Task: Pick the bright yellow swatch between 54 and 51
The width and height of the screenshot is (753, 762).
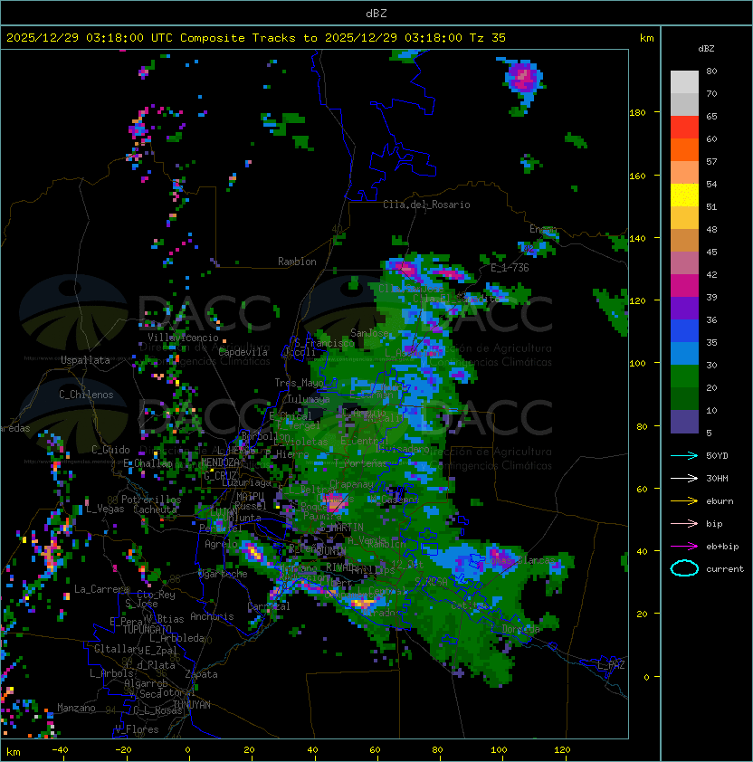Action: click(684, 195)
